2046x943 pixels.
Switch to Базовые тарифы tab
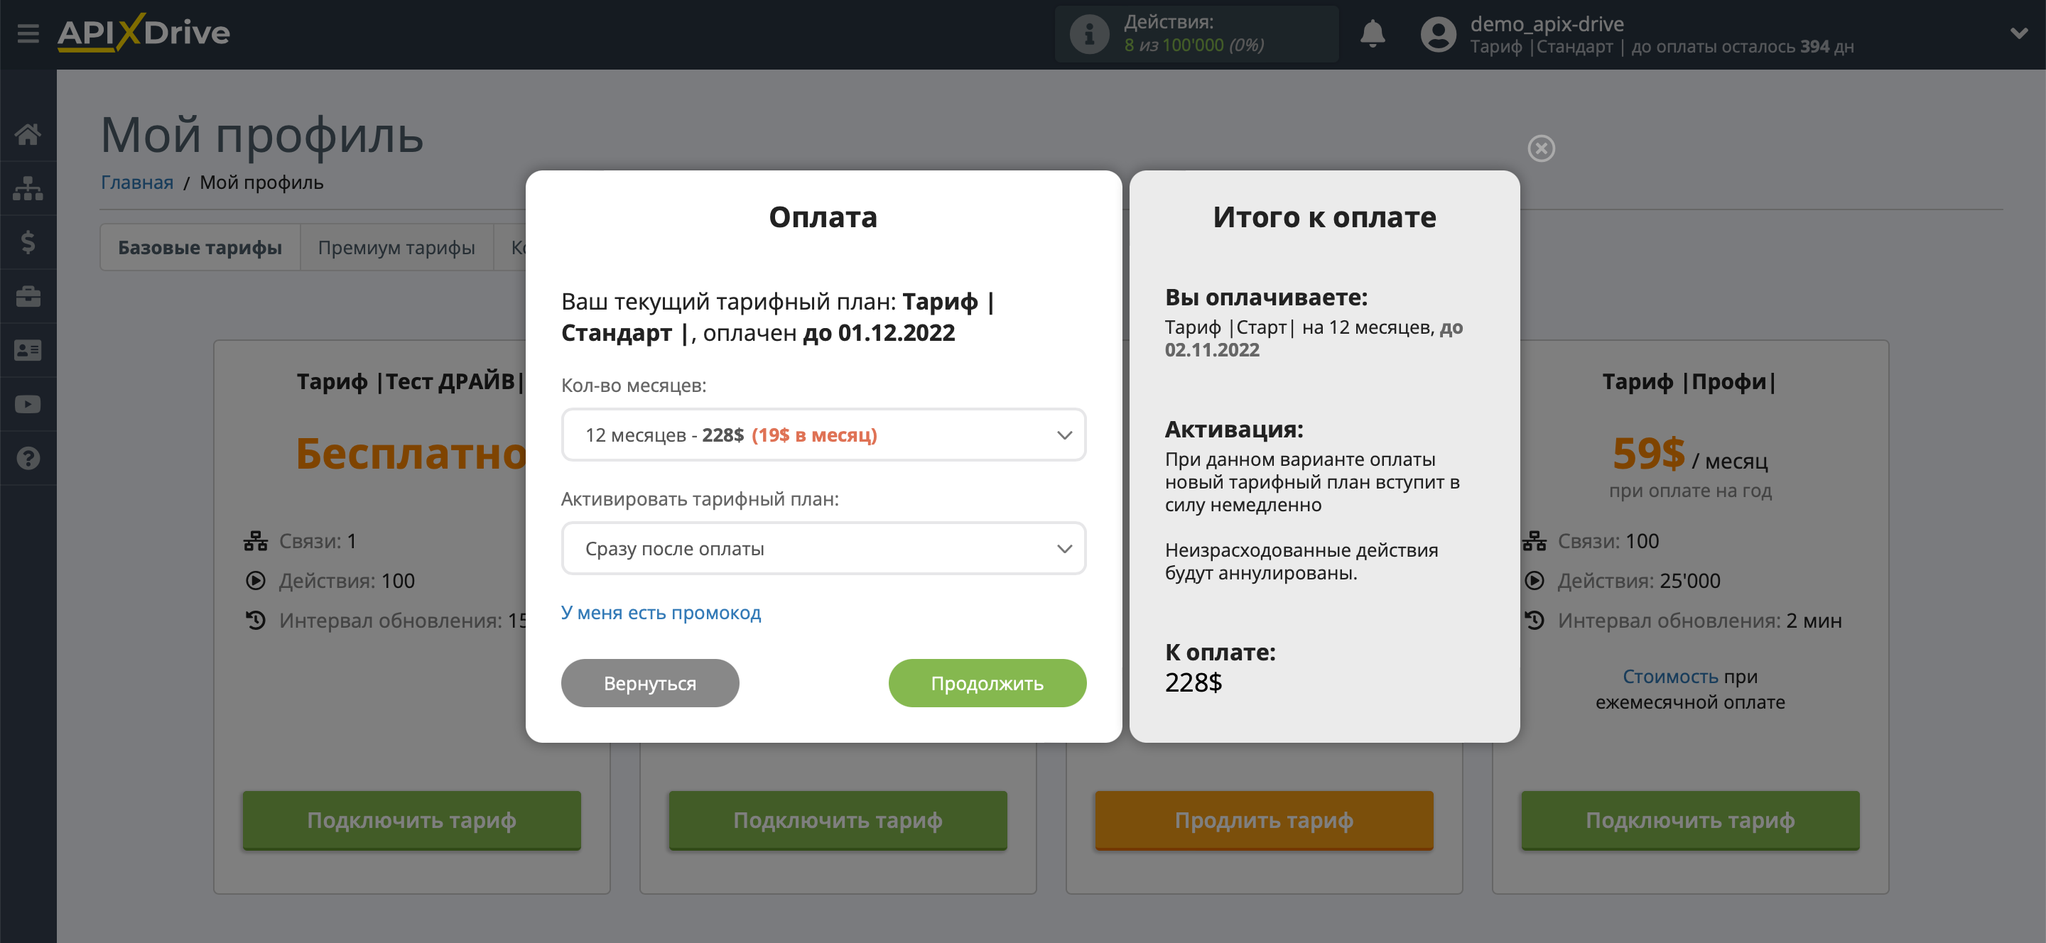pyautogui.click(x=200, y=248)
